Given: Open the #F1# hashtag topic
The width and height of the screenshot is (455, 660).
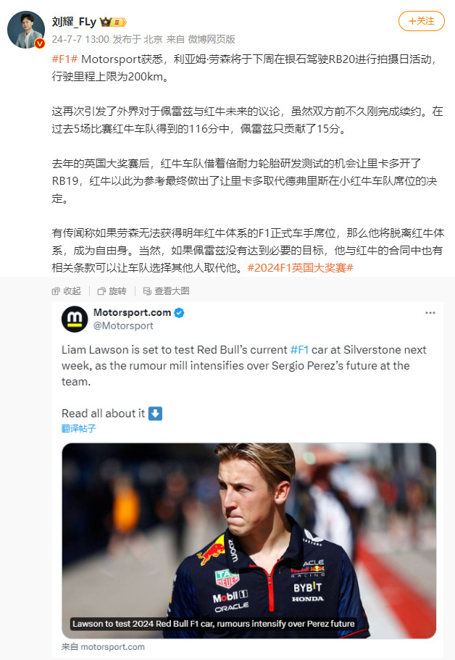Looking at the screenshot, I should (x=64, y=59).
